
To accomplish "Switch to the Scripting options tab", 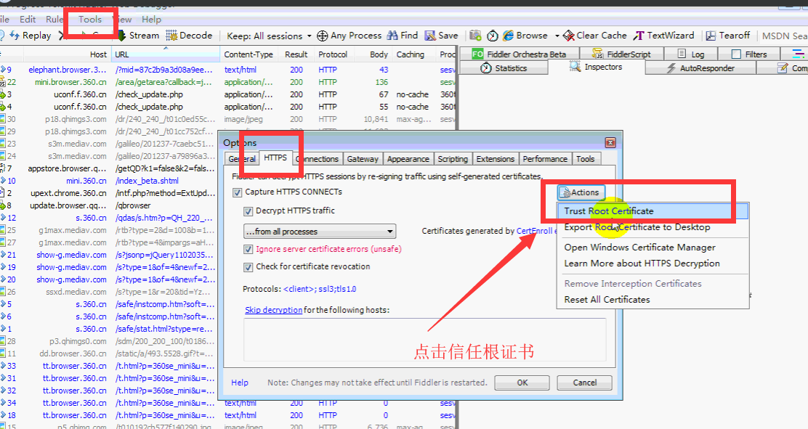I will (x=453, y=159).
